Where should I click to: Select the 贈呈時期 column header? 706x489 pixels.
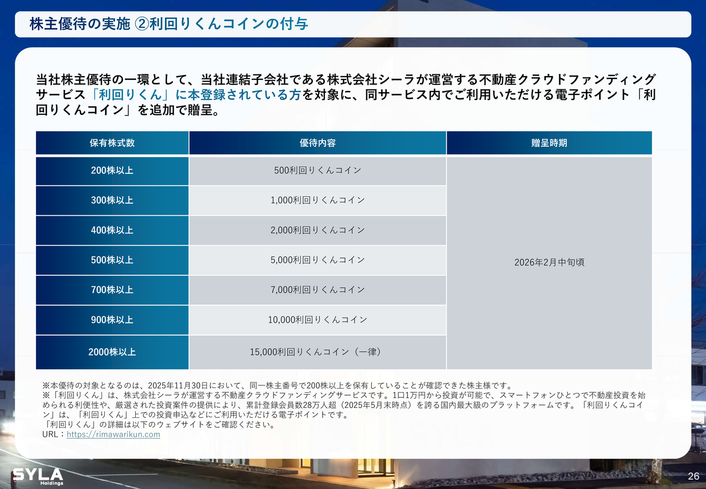pos(549,143)
